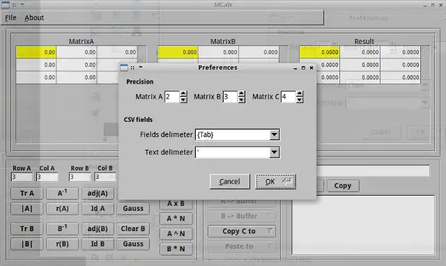This screenshot has width=446, height=266.
Task: Open the File menu
Action: click(10, 17)
